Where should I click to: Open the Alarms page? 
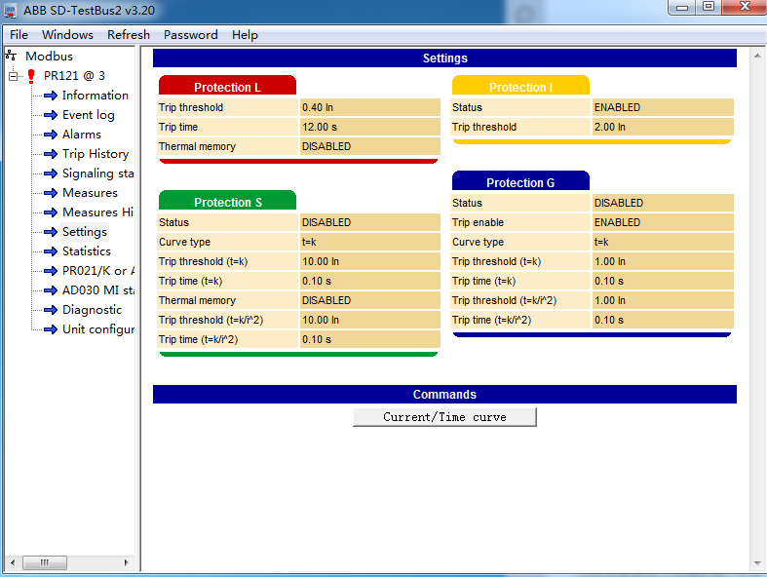[x=82, y=135]
